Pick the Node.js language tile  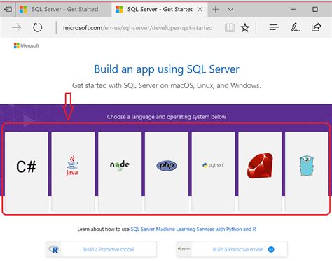(x=120, y=171)
